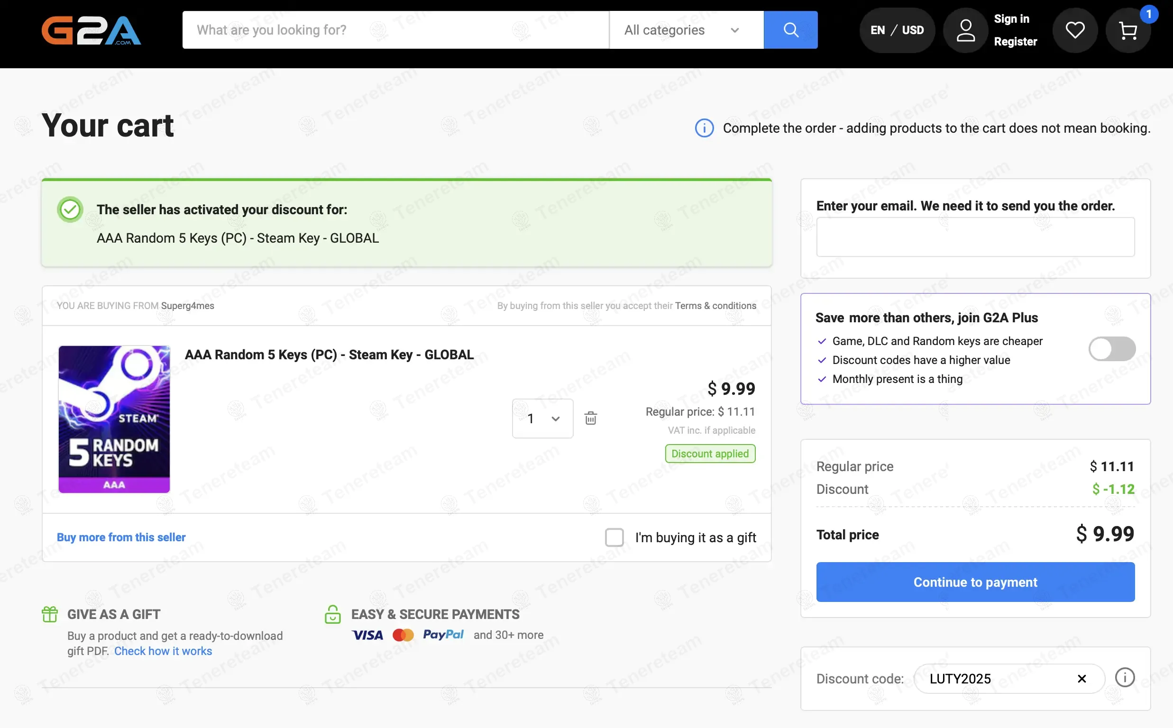Screen dimensions: 1173x728
Task: Click the Register link
Action: click(1015, 41)
